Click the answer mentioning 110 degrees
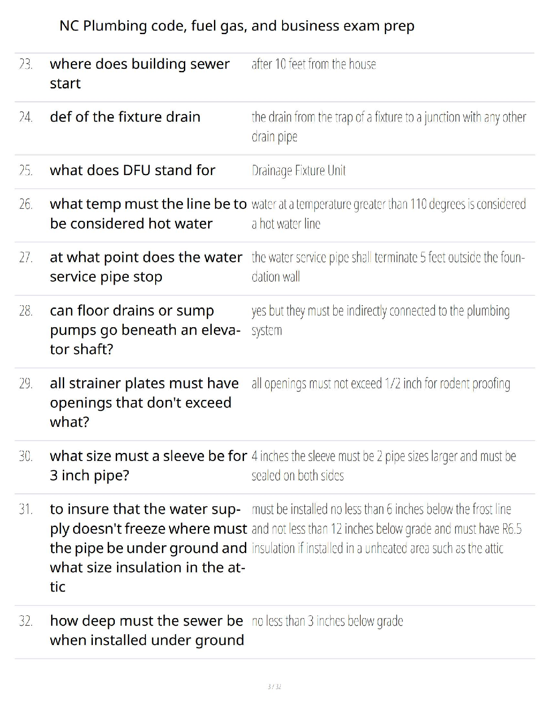Viewport: 549px width, 711px height. [388, 214]
